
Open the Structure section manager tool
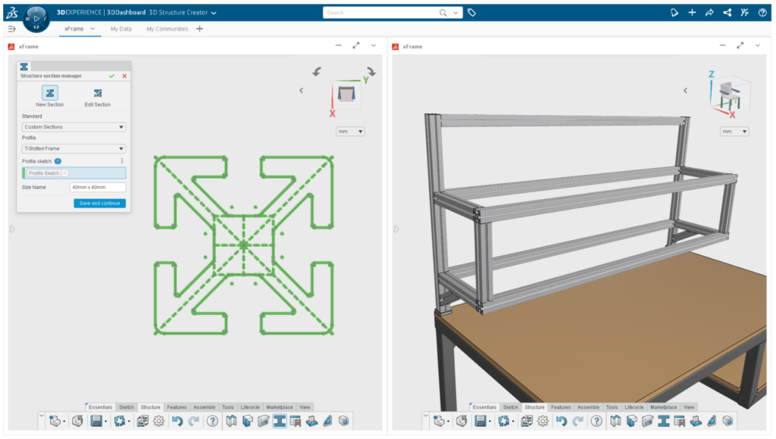click(280, 421)
